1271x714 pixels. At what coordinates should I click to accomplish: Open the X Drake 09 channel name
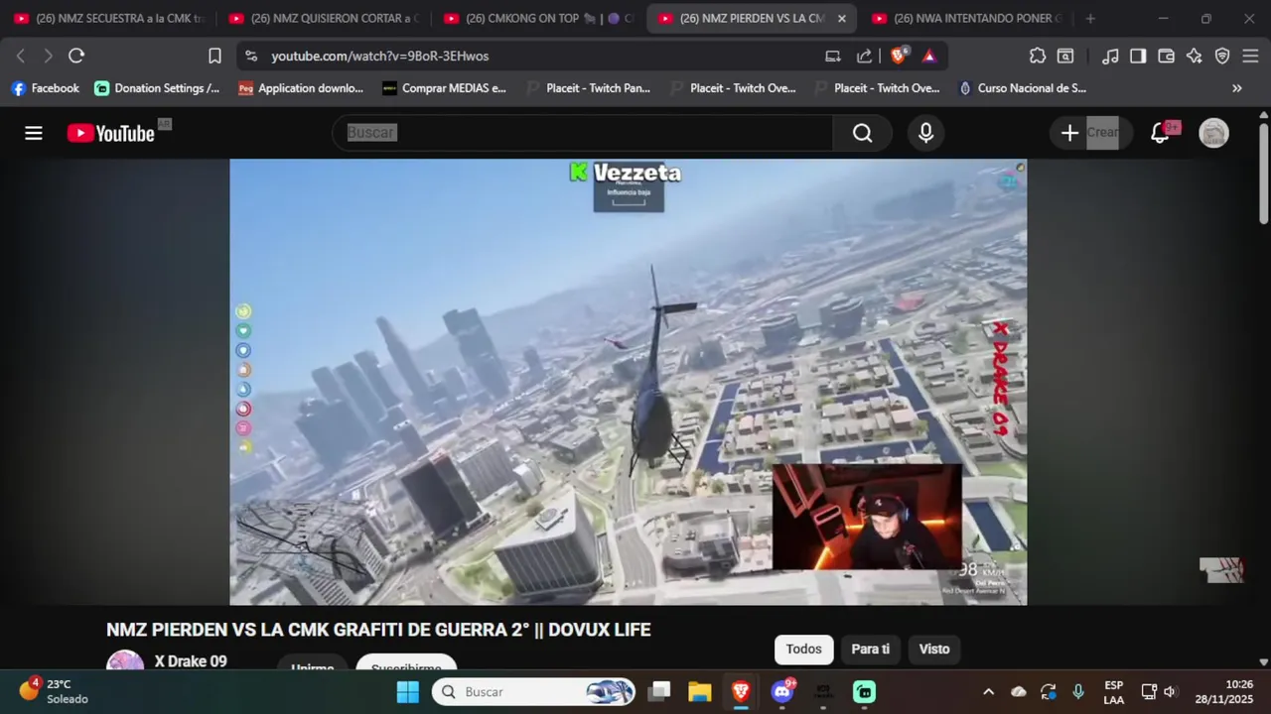(x=191, y=661)
